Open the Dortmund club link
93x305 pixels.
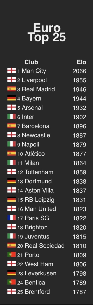click(38, 181)
